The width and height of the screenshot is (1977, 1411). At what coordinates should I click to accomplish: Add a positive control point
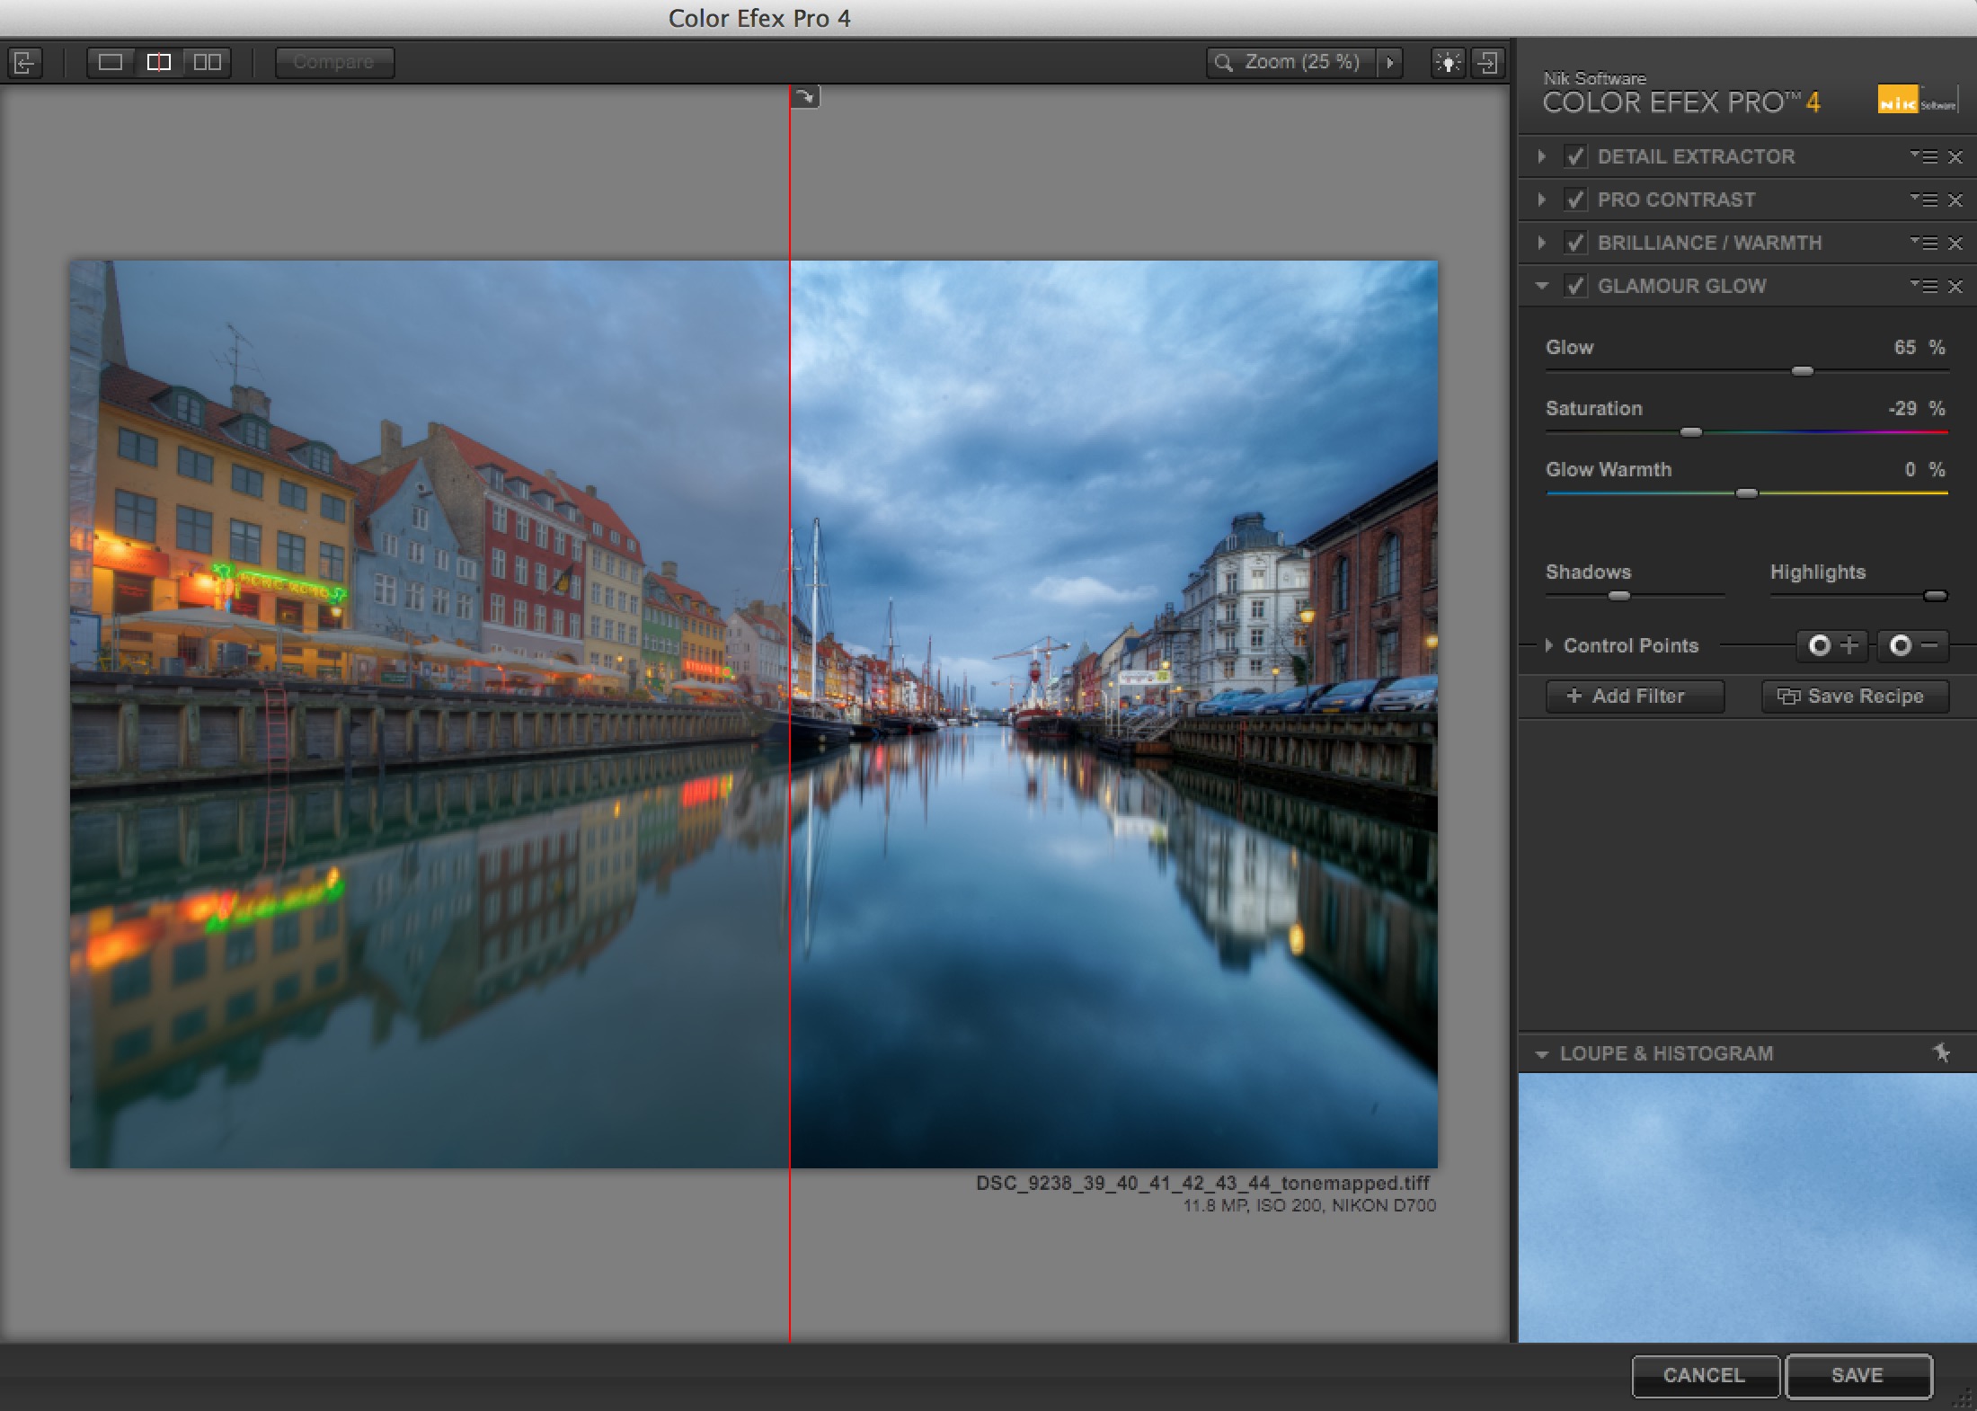[1833, 645]
